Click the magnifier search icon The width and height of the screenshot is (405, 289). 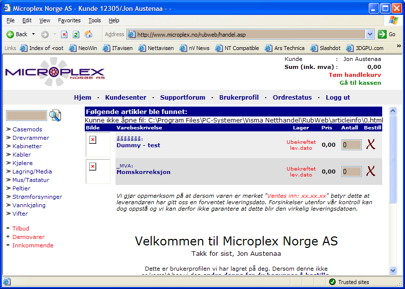55,116
